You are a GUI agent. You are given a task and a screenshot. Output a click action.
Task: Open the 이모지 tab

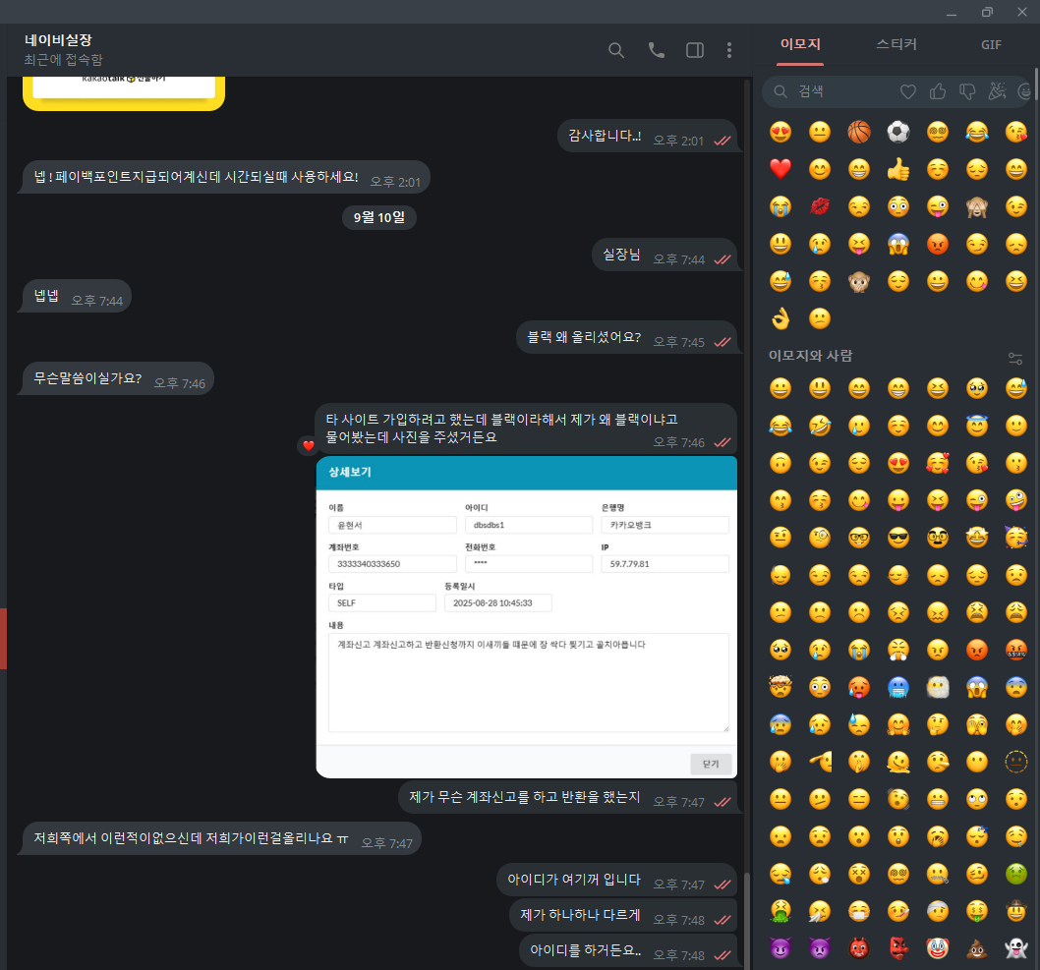tap(800, 44)
